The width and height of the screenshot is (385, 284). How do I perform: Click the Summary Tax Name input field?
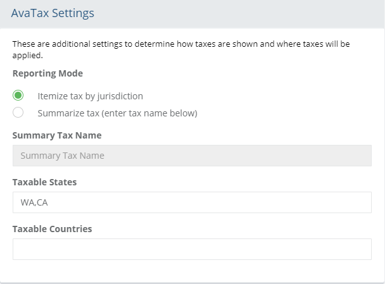tap(191, 156)
